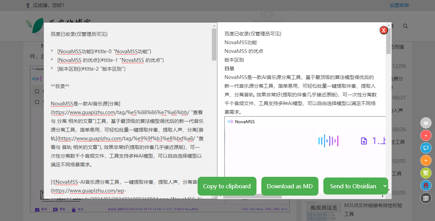Click the user avatar beside 瓜皮猪
The height and width of the screenshot is (221, 435).
click(x=29, y=5)
